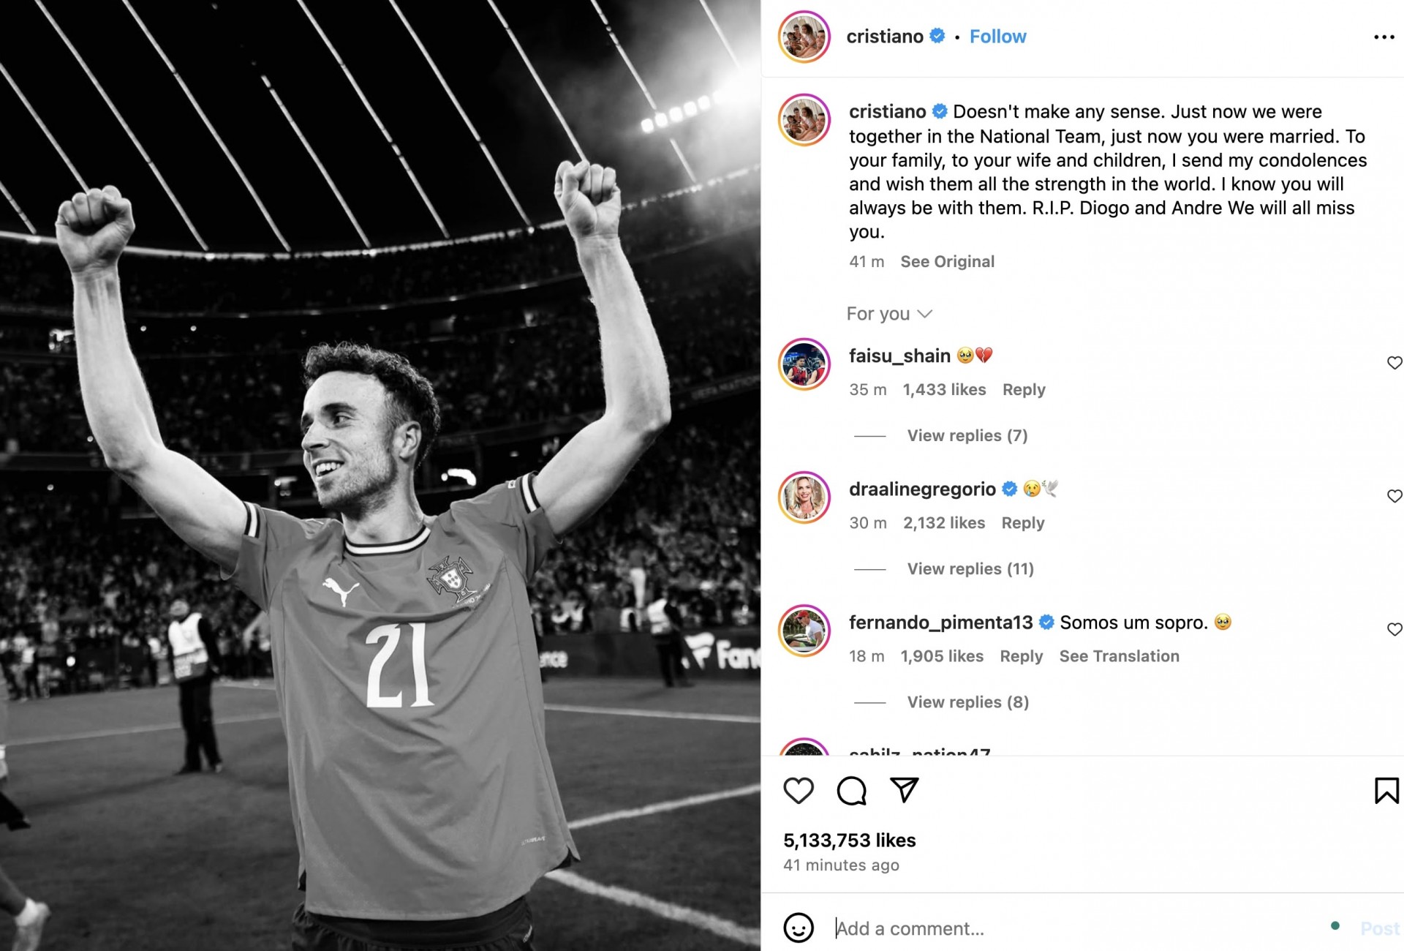Image resolution: width=1404 pixels, height=951 pixels.
Task: Open the 'For you' comment sort dropdown
Action: (x=891, y=313)
